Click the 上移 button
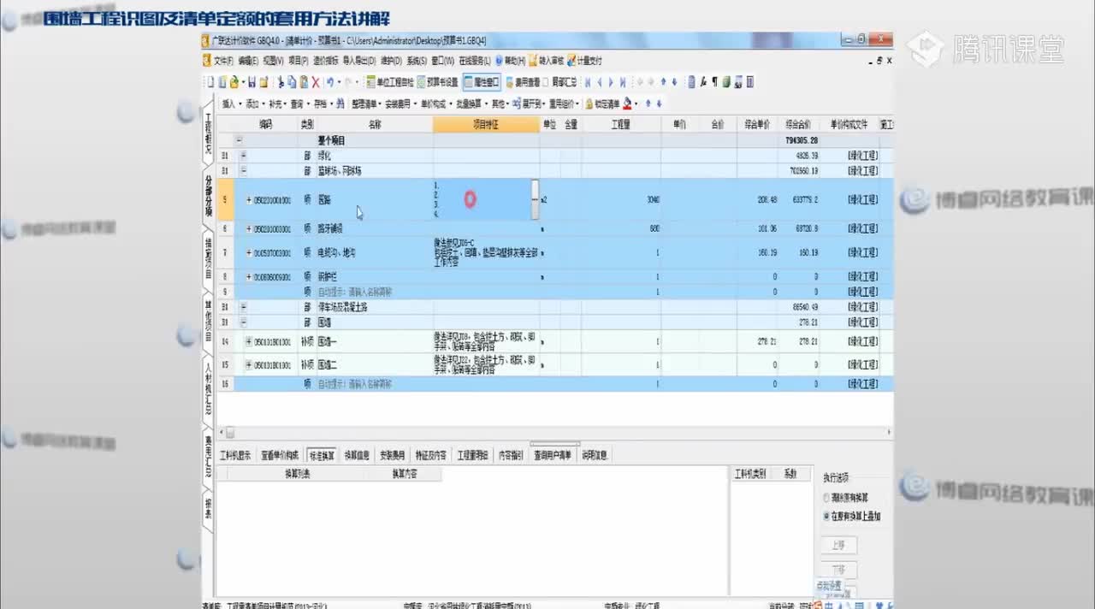Image resolution: width=1095 pixels, height=609 pixels. click(x=838, y=545)
